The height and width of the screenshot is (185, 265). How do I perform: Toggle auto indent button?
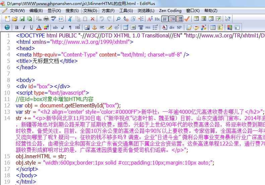(x=172, y=19)
